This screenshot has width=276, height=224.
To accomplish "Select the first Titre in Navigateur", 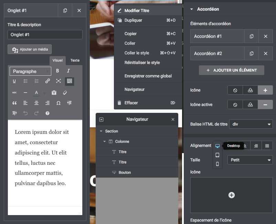I will (137, 152).
